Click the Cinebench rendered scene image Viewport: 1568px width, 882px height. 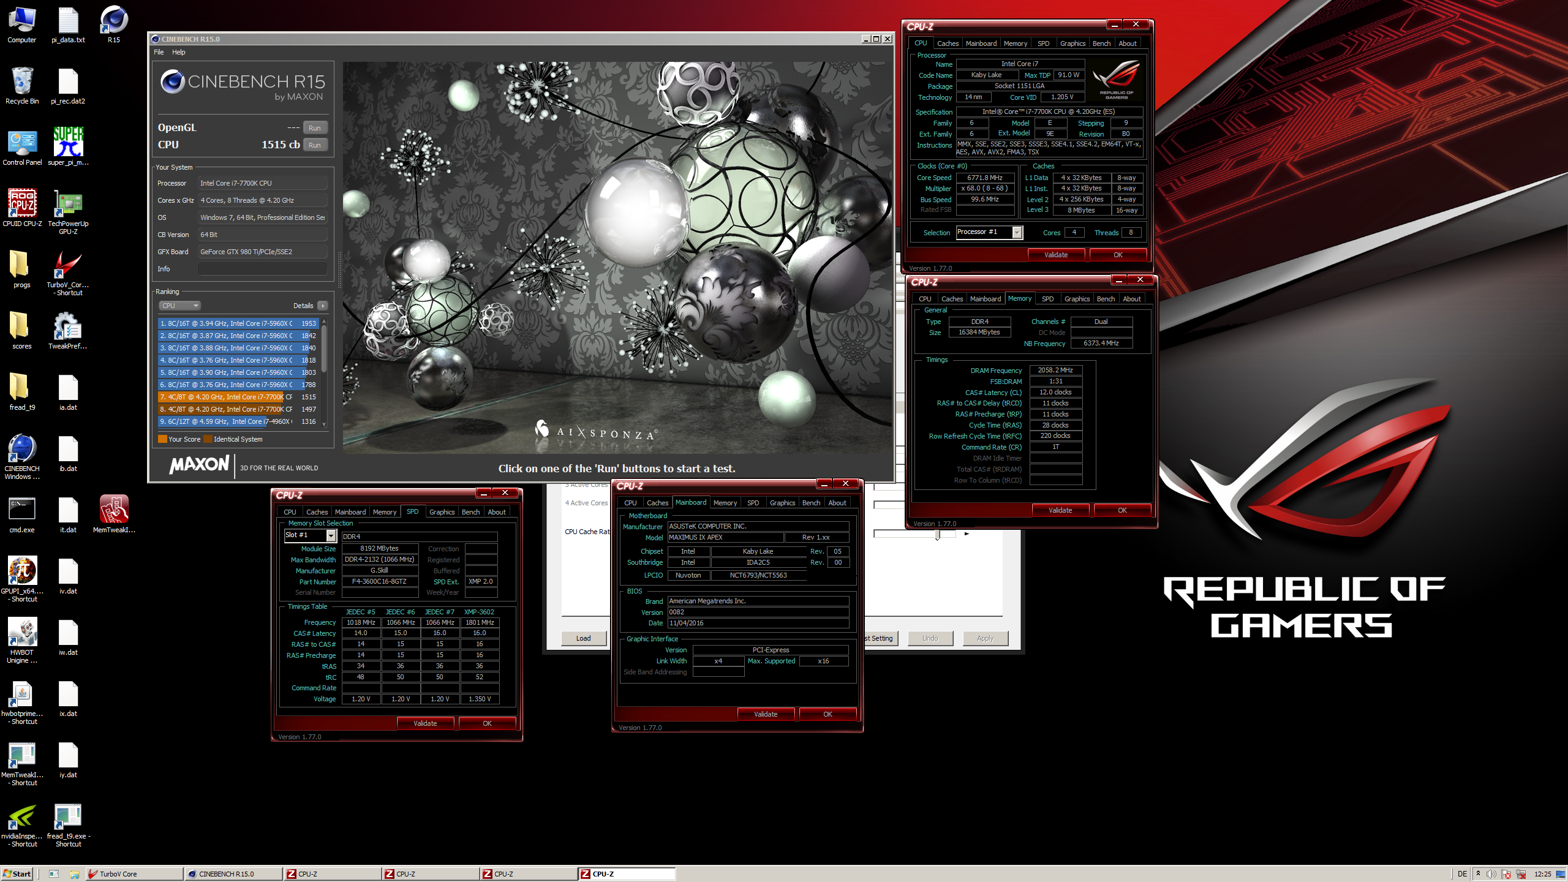pyautogui.click(x=617, y=257)
